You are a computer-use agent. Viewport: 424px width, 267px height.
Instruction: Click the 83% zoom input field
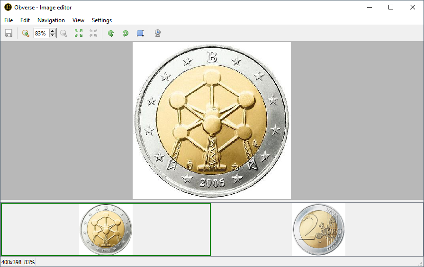point(42,33)
